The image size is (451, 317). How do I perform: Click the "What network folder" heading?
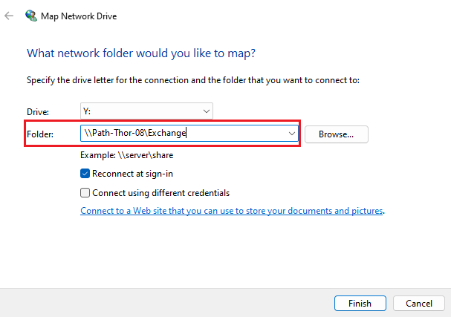[141, 53]
